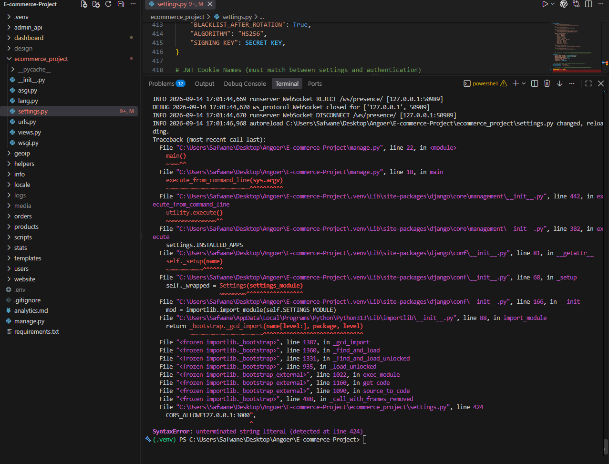Kill terminal with trash icon
This screenshot has height=464, width=609.
click(x=547, y=83)
